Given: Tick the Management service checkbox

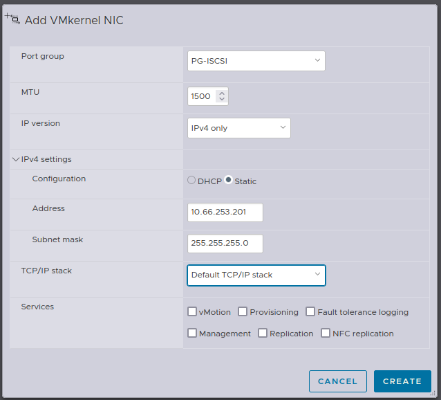Looking at the screenshot, I should 192,333.
